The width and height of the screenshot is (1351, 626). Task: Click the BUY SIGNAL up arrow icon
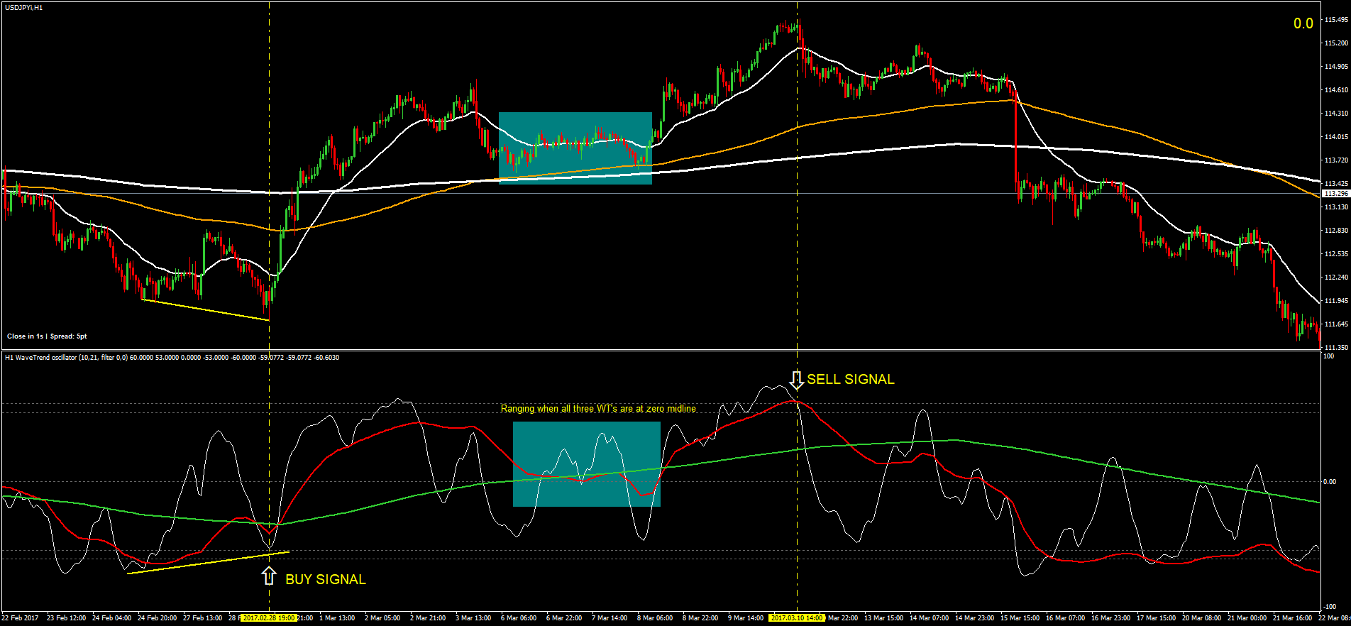(x=269, y=576)
